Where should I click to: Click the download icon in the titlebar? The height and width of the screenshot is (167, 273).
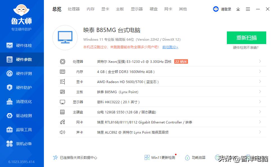click(238, 9)
